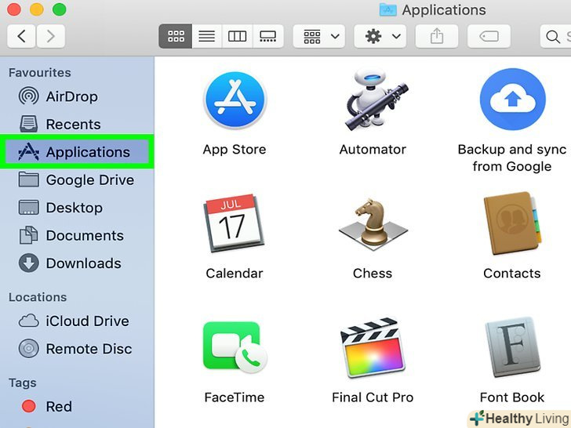Switch to gallery view mode
The image size is (571, 428).
pos(267,36)
